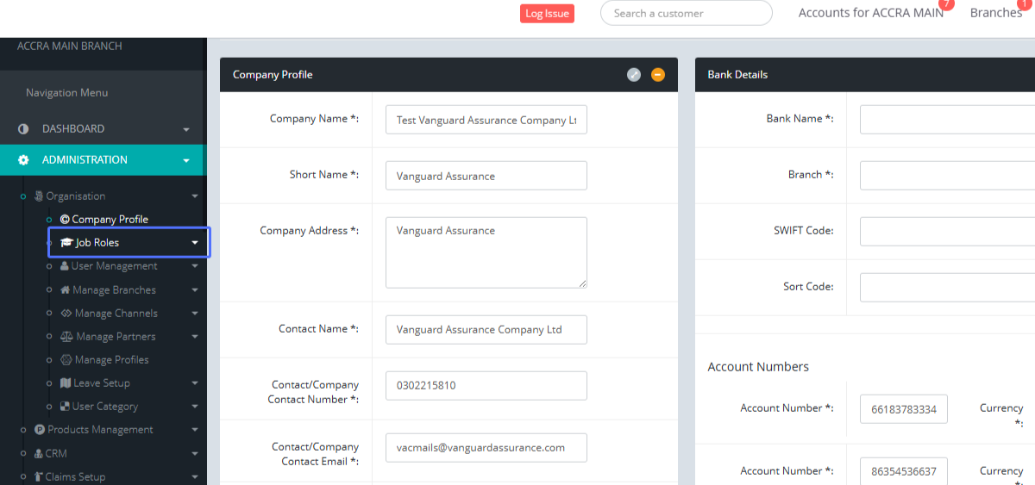Focus the Search a customer field

click(686, 13)
